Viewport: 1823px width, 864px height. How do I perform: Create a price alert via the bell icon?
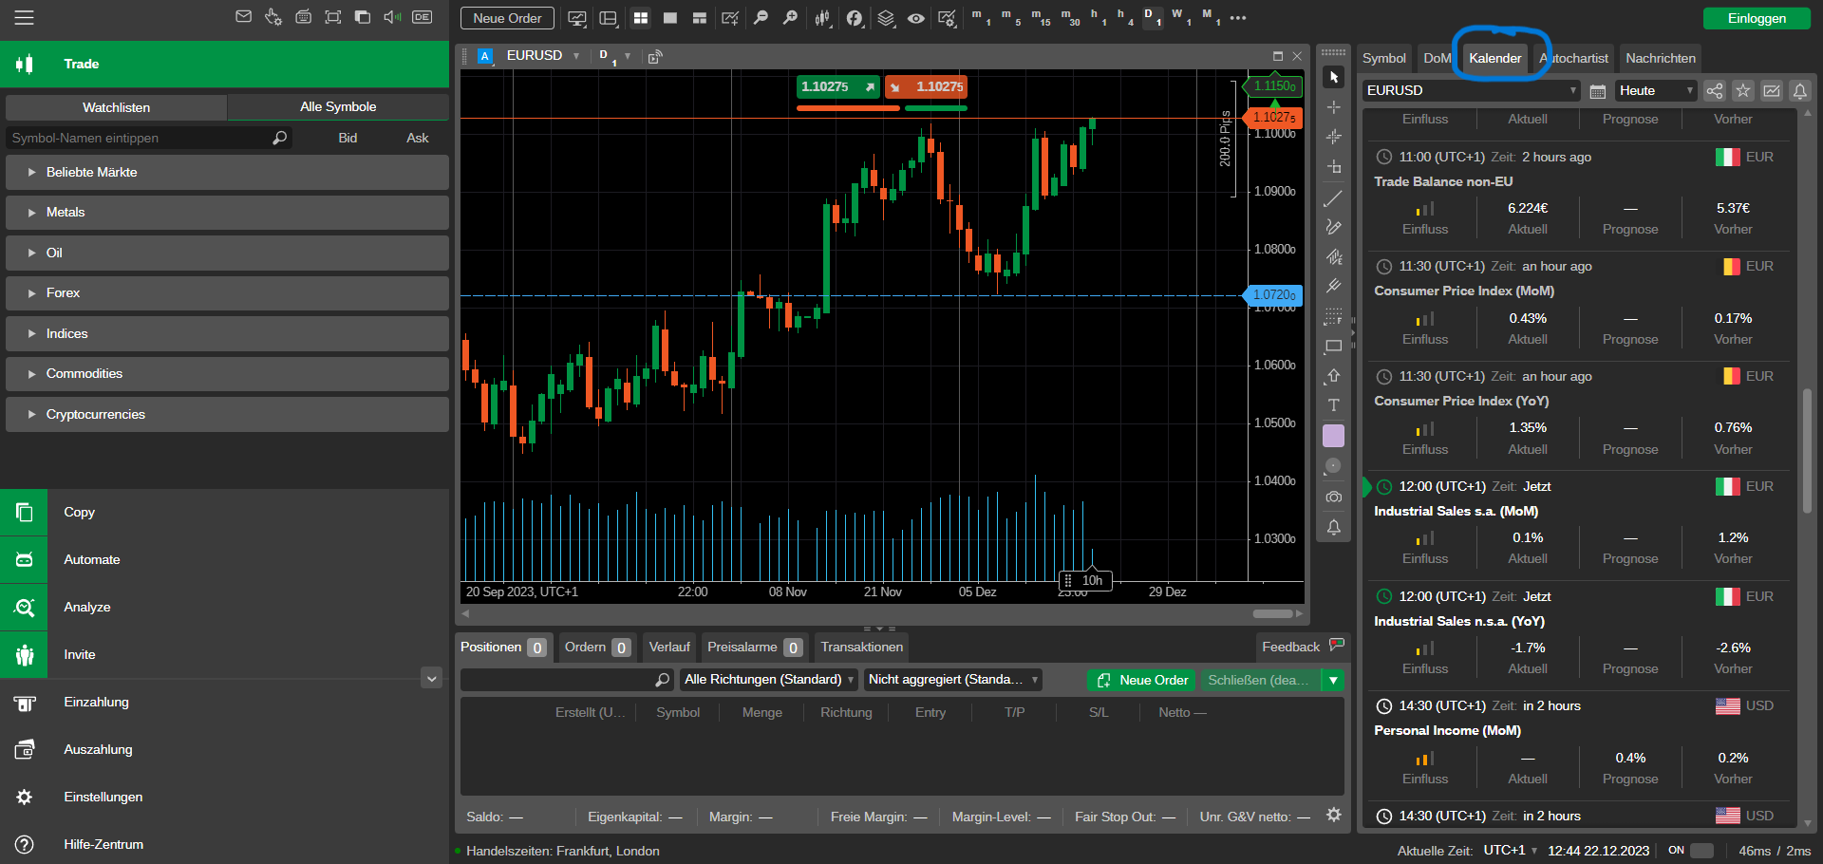point(1333,528)
